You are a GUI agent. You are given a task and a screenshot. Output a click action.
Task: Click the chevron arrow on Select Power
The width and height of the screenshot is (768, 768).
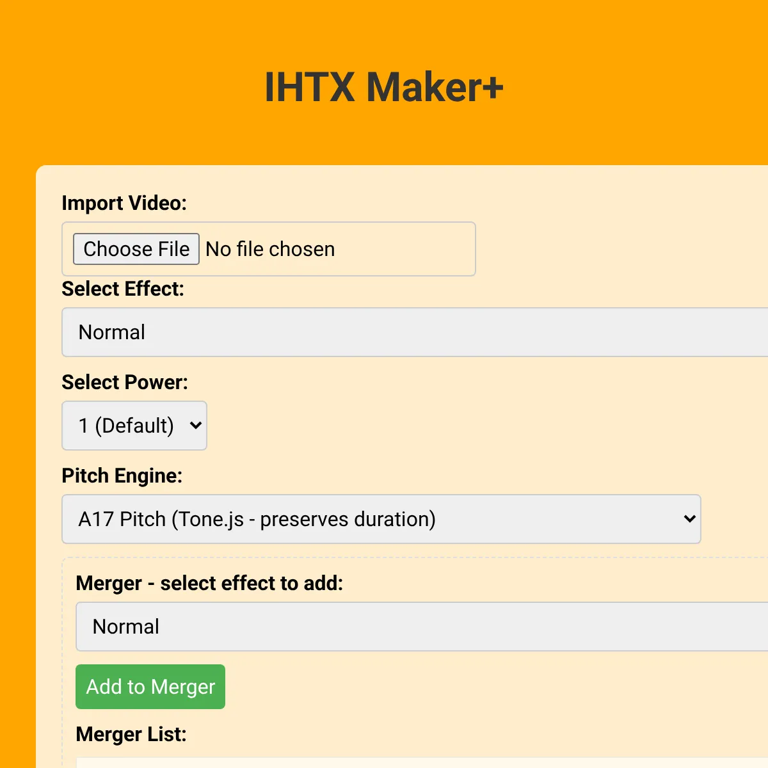[x=196, y=426]
